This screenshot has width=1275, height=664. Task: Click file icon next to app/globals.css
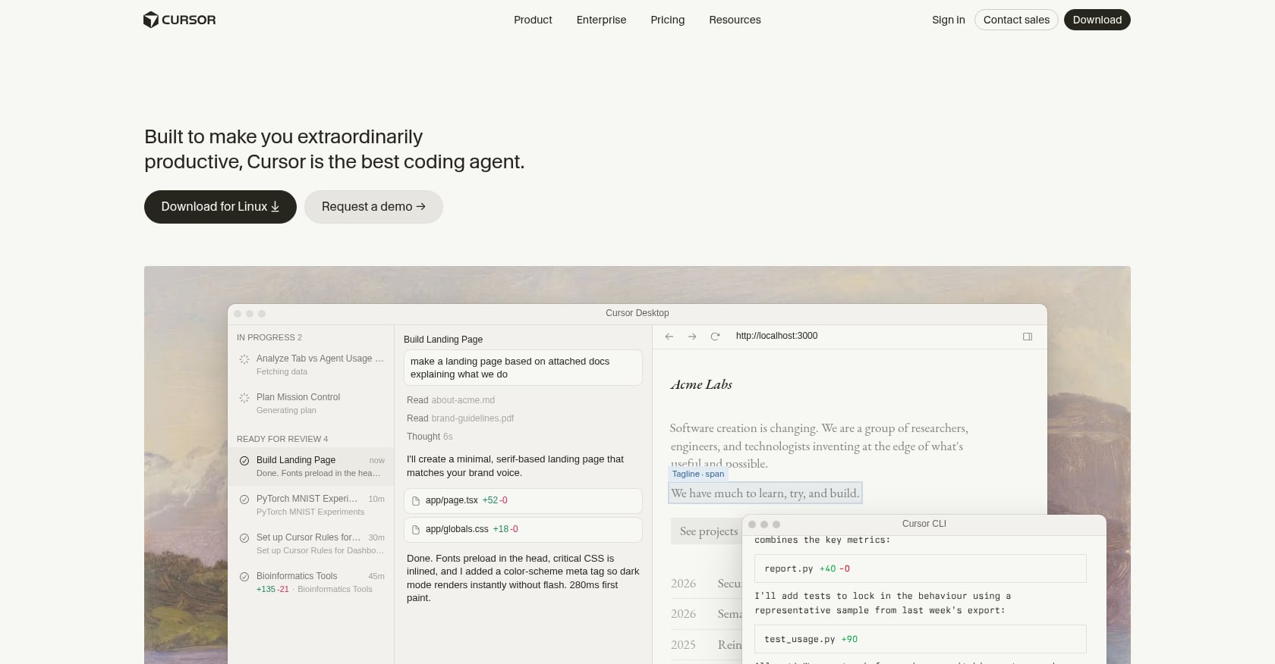[x=416, y=530]
